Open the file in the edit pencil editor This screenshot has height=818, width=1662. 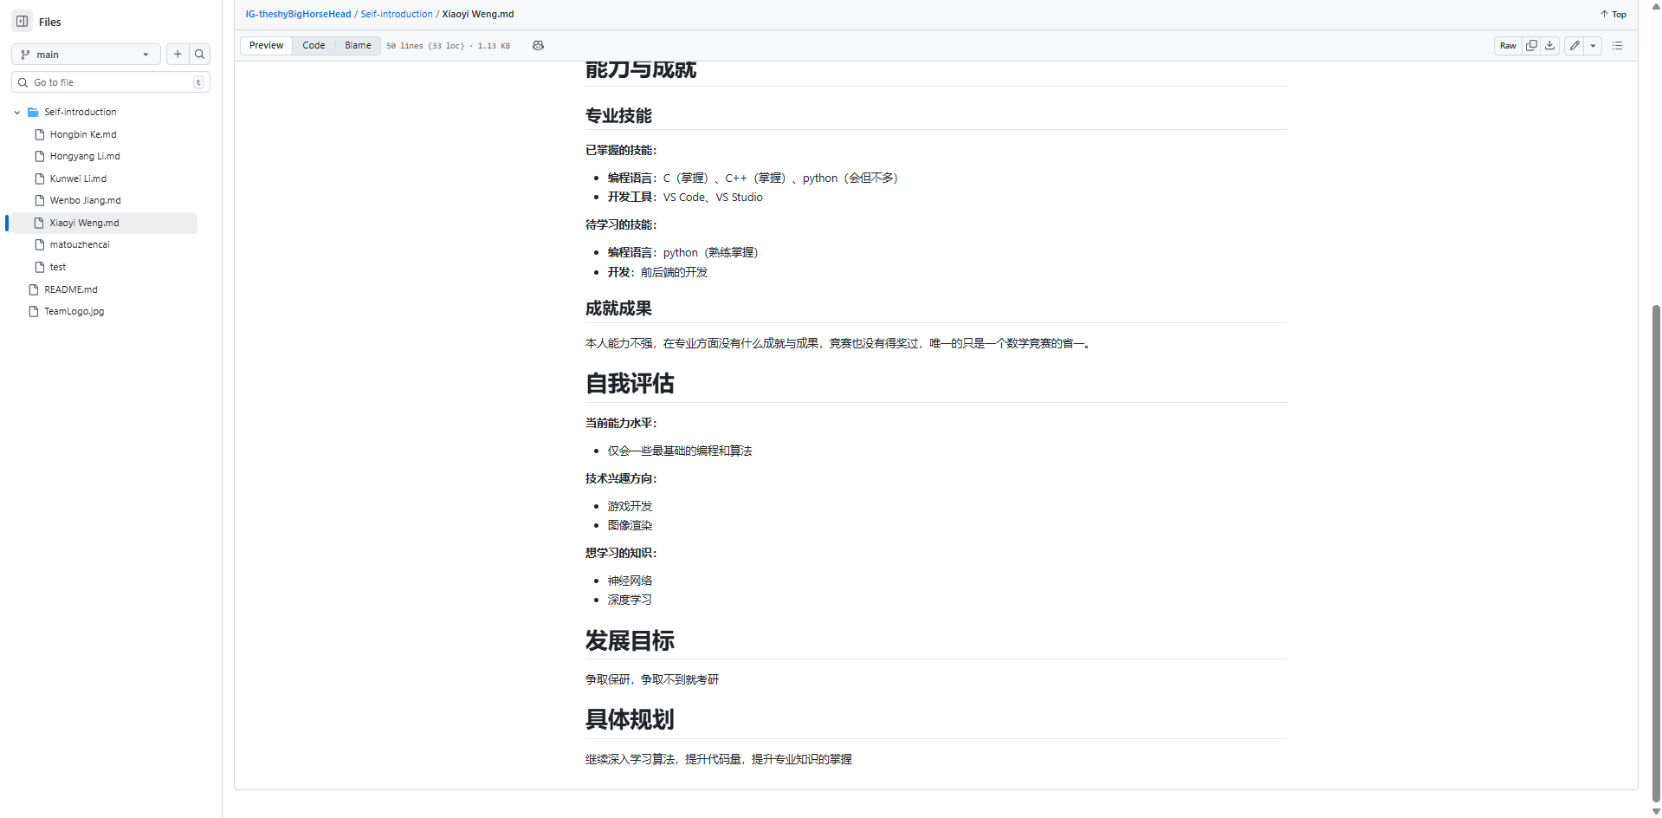coord(1574,45)
